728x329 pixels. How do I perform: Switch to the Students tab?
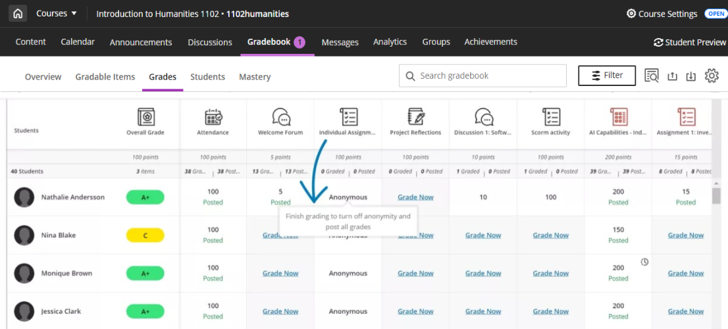207,77
